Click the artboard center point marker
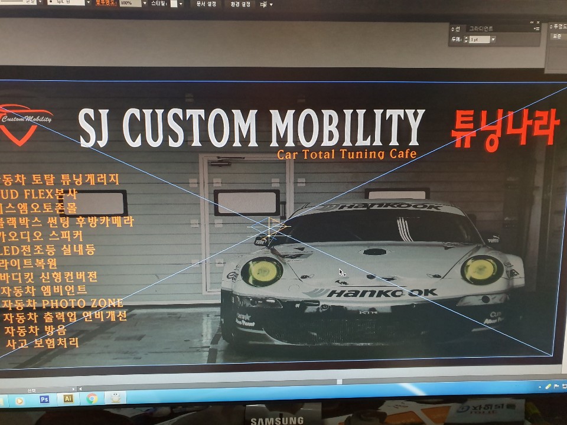The image size is (567, 425). point(269,227)
